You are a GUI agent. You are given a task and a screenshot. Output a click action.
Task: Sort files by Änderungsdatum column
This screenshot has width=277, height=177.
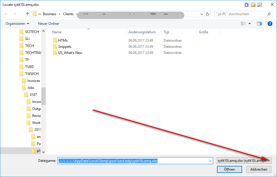pyautogui.click(x=142, y=32)
